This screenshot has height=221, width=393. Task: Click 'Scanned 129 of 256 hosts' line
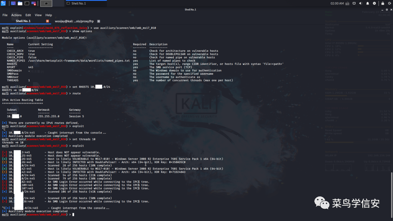(x=57, y=198)
